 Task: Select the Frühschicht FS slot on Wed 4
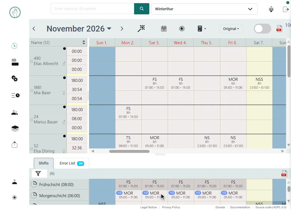click(x=181, y=184)
